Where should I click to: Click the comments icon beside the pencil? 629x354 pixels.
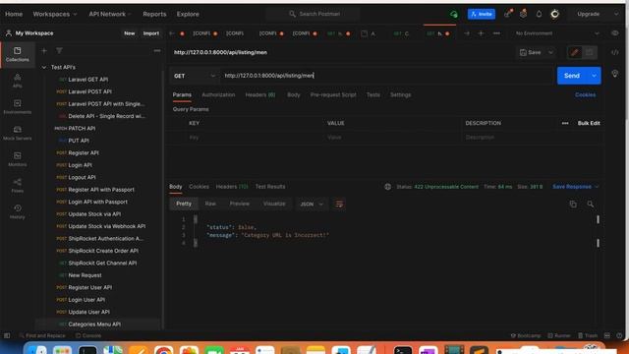(x=590, y=52)
